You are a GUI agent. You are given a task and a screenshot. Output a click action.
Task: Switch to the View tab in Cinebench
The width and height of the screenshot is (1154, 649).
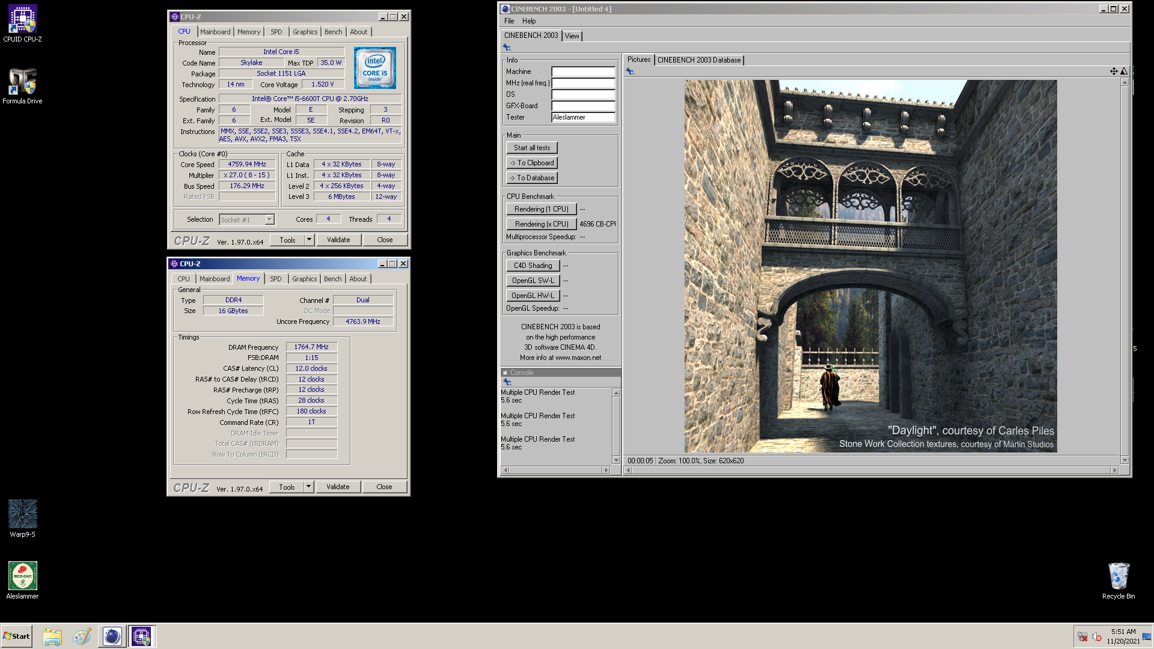[572, 36]
